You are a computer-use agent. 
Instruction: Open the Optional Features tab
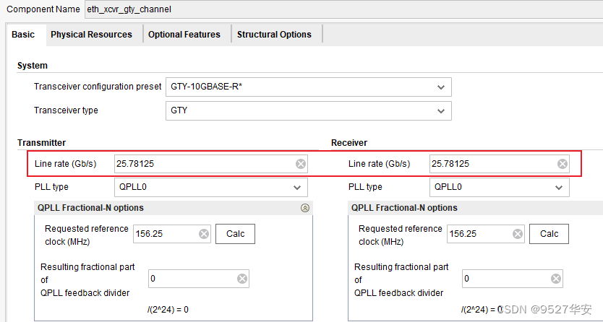tap(184, 35)
